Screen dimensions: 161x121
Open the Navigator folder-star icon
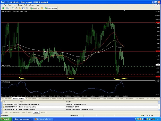pyautogui.click(x=20, y=8)
